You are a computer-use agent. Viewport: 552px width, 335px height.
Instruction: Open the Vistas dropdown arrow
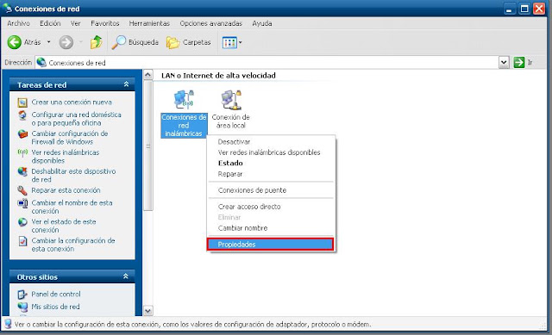click(x=241, y=42)
